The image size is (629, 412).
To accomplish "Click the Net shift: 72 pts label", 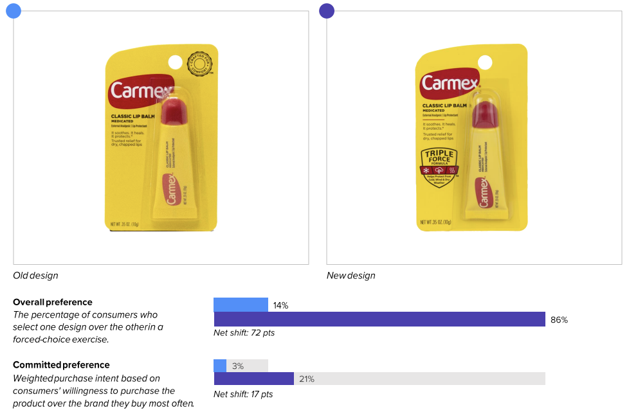I will (x=244, y=333).
